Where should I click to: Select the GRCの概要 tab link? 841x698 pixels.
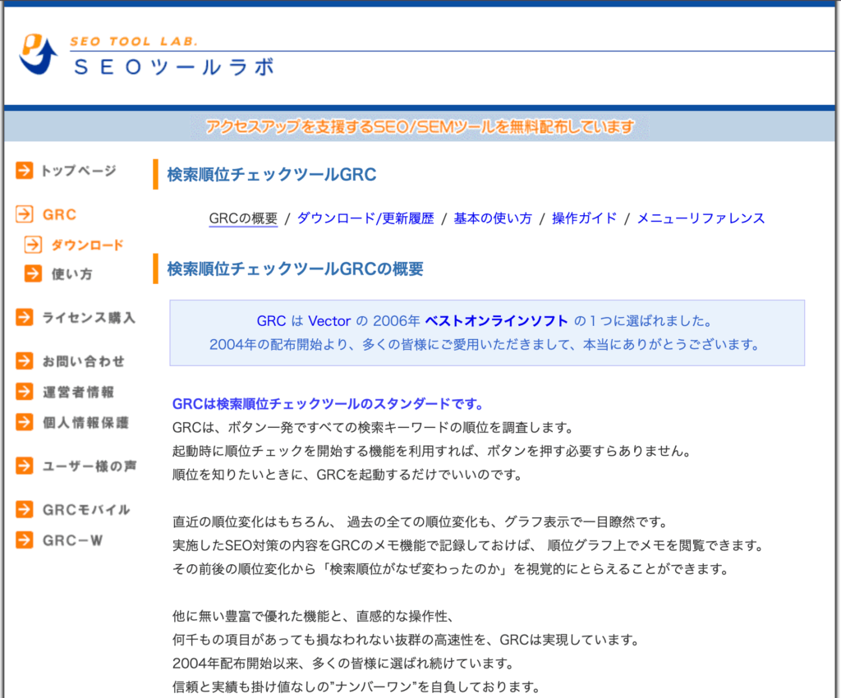click(243, 218)
